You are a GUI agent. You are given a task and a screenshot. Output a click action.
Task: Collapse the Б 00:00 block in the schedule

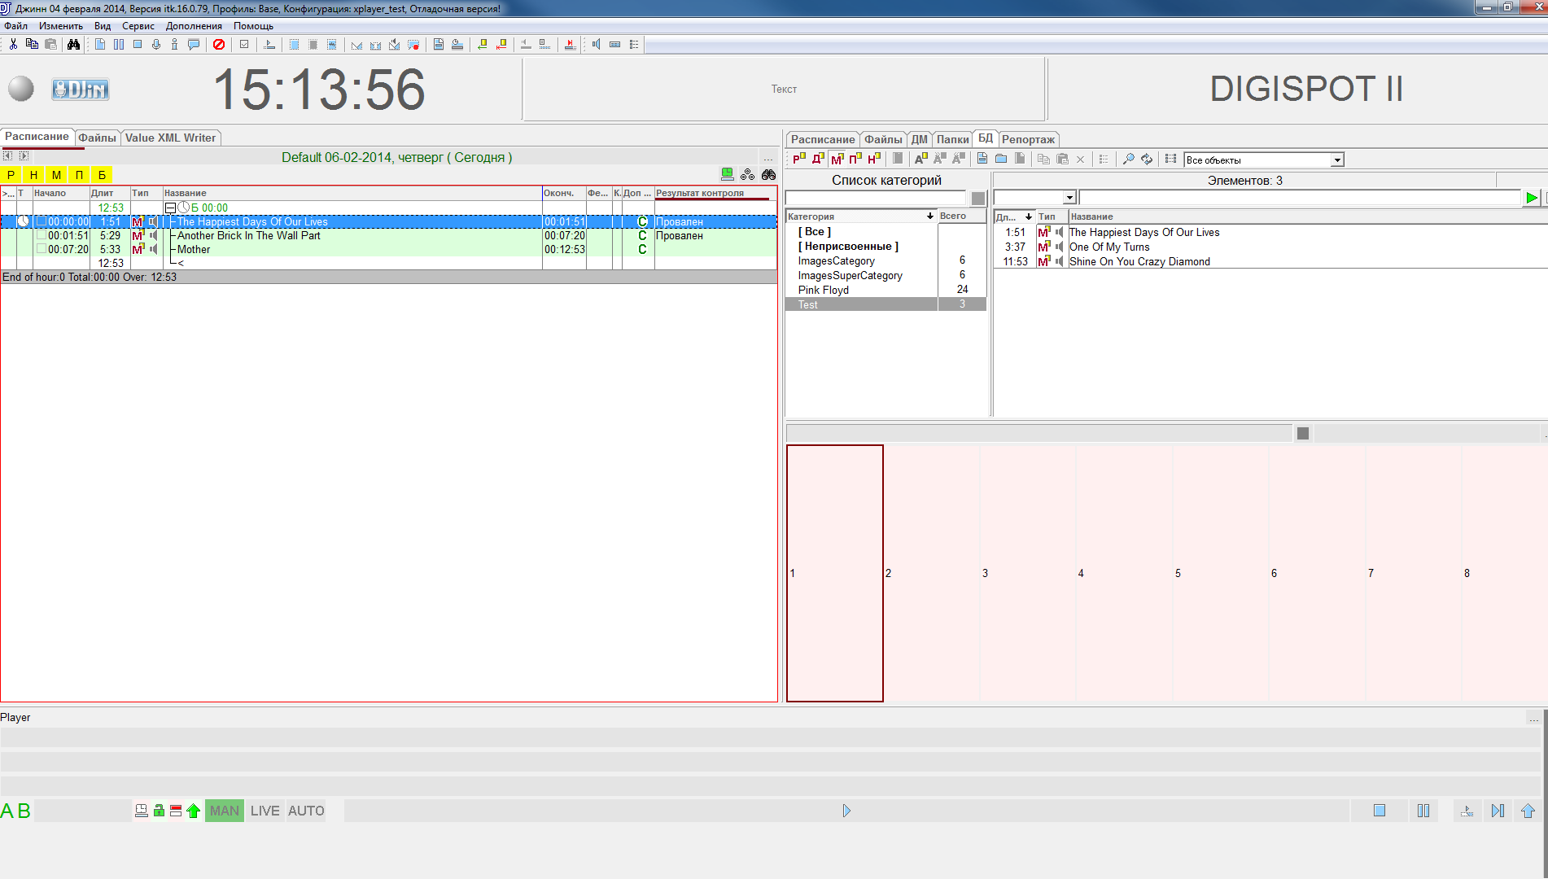[170, 208]
